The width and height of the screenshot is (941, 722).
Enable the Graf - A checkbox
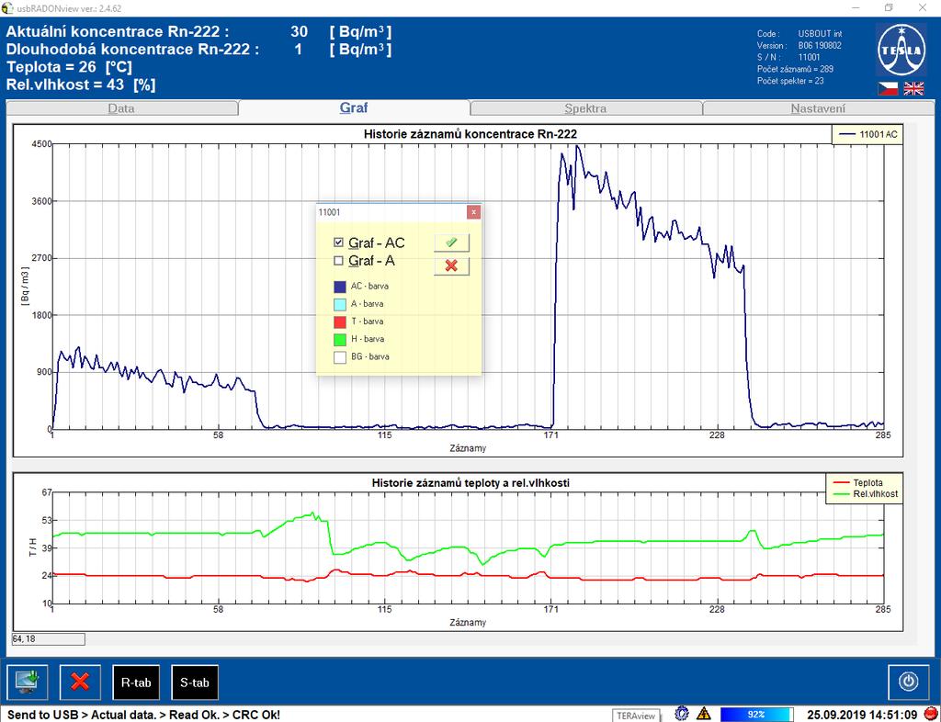pos(338,261)
